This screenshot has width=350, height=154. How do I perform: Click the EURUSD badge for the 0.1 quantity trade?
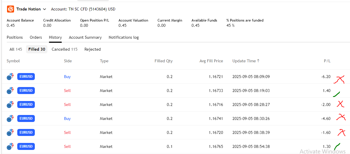(x=26, y=146)
